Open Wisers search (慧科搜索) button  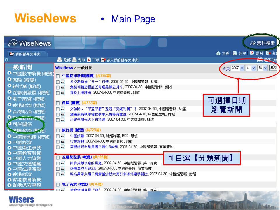click(x=262, y=43)
